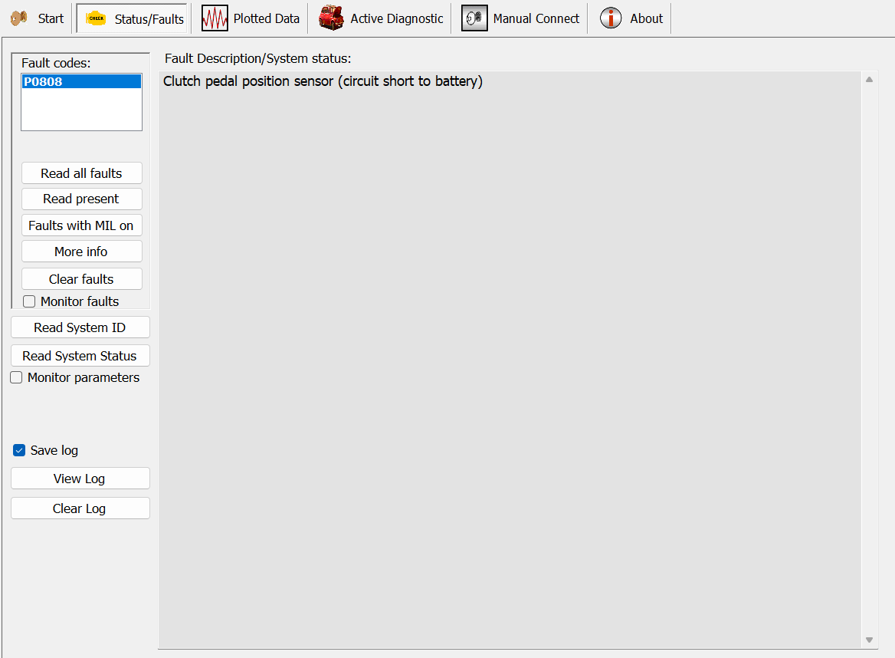Click the Plotted Data waveform icon

(215, 18)
